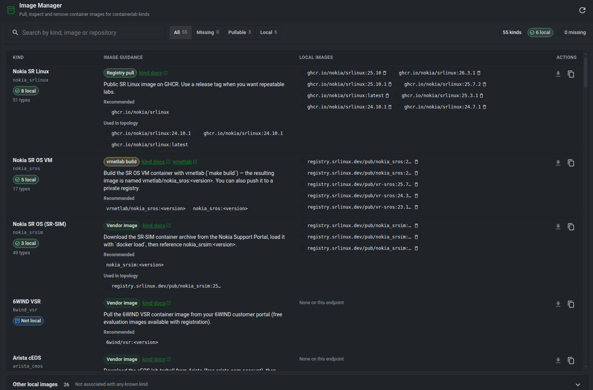
Task: Delete the srlinux:24.7.1 local image
Action: pyautogui.click(x=484, y=107)
